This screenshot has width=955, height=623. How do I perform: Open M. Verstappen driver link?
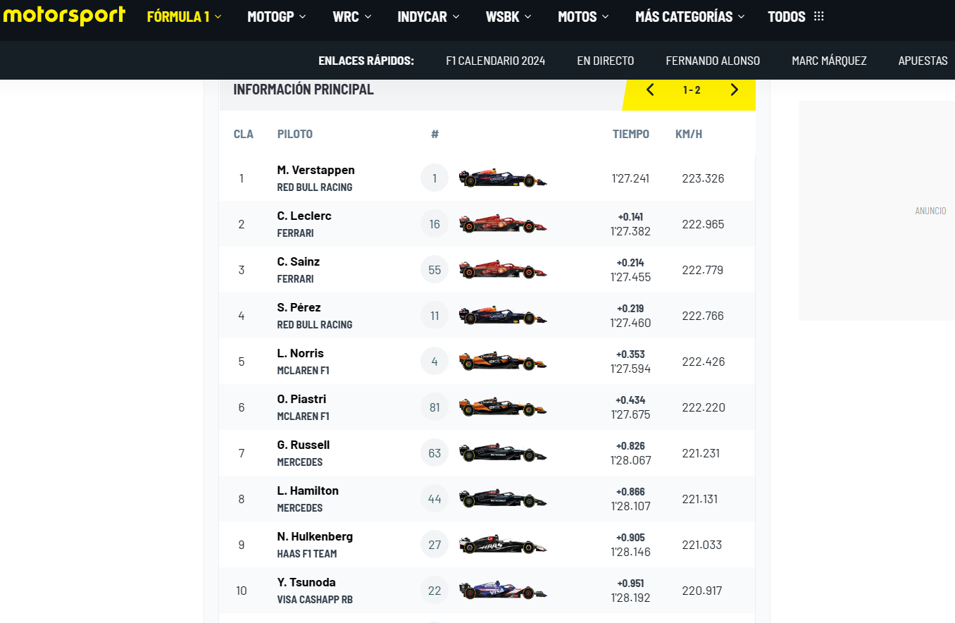click(316, 170)
